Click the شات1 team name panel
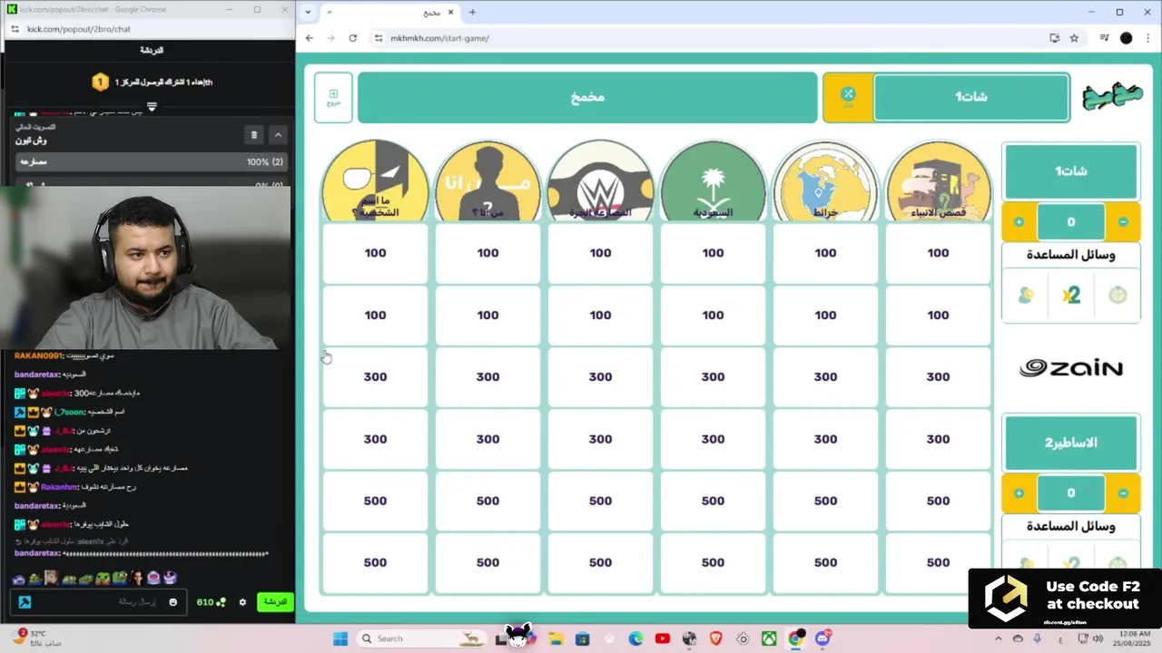 [1071, 171]
